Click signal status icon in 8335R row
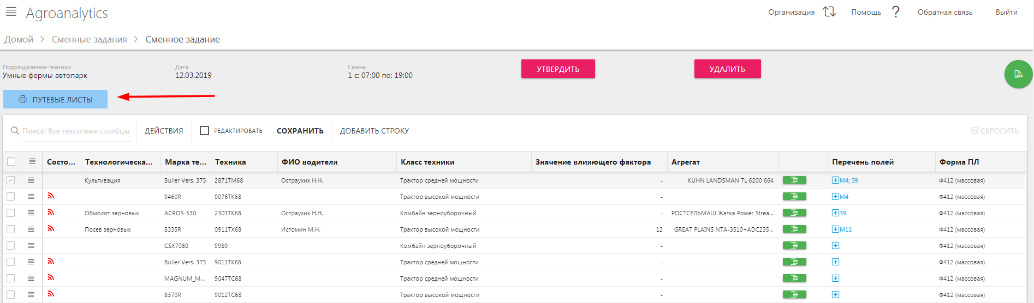 [51, 228]
